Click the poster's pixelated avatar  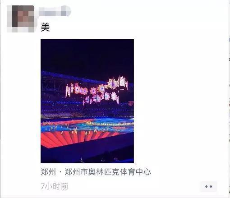coord(21,19)
